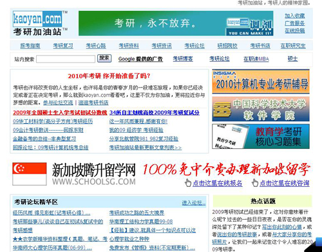Open the 2010计算机专业考研辅导 banner
The width and height of the screenshot is (322, 252).
tap(261, 82)
